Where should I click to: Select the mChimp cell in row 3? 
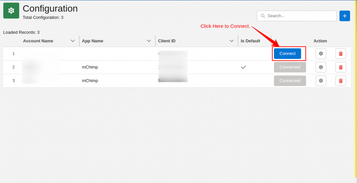90,81
